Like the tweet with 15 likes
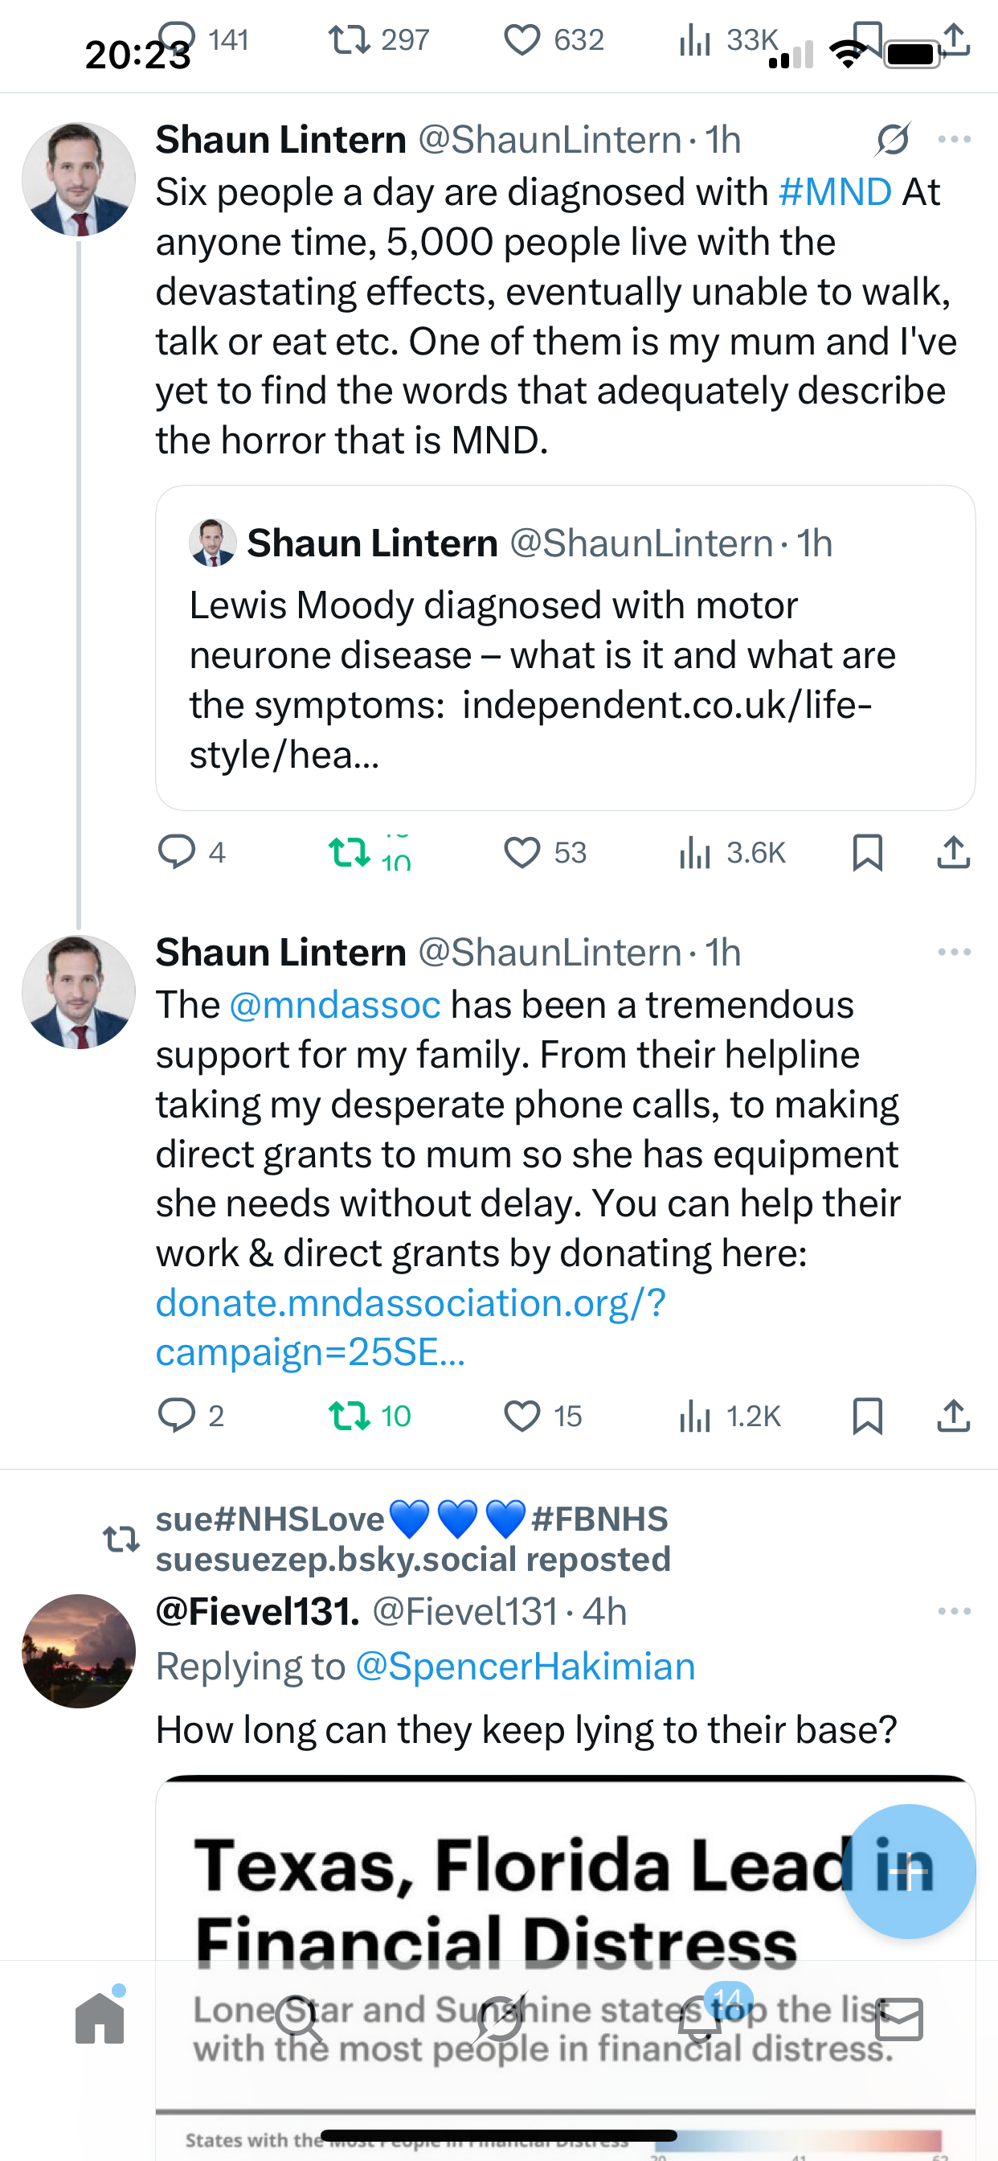The image size is (998, 2161). 521,1416
